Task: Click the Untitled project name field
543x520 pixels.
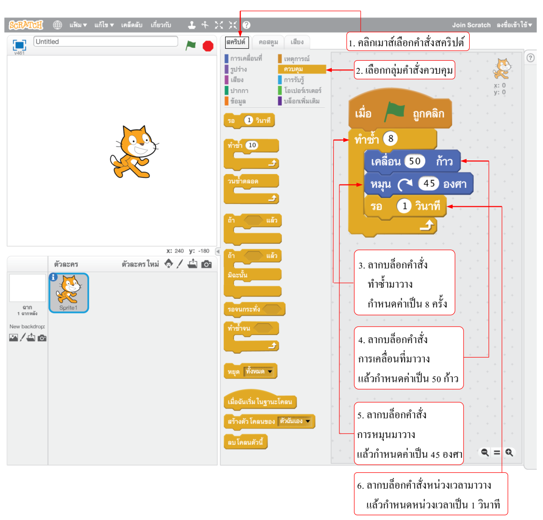Action: pyautogui.click(x=106, y=42)
